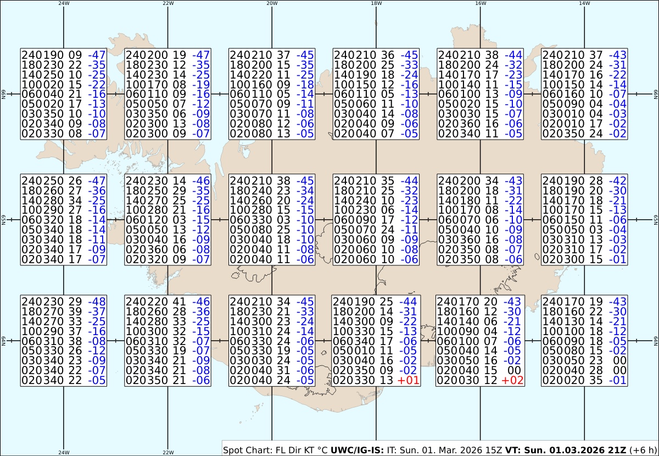Select the row '240210 36 -45'
Image resolution: width=659 pixels, height=456 pixels.
point(376,55)
